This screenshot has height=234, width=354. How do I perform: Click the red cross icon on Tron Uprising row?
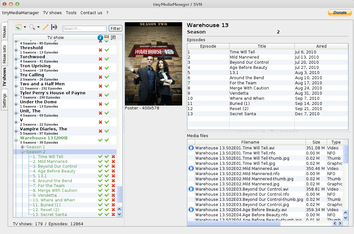pyautogui.click(x=100, y=68)
